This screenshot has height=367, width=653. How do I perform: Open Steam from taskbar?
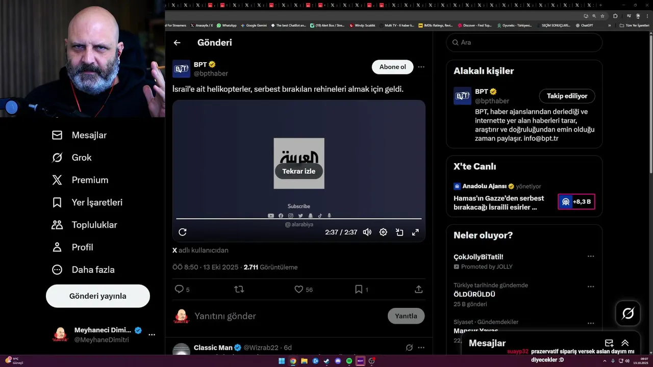click(x=326, y=361)
